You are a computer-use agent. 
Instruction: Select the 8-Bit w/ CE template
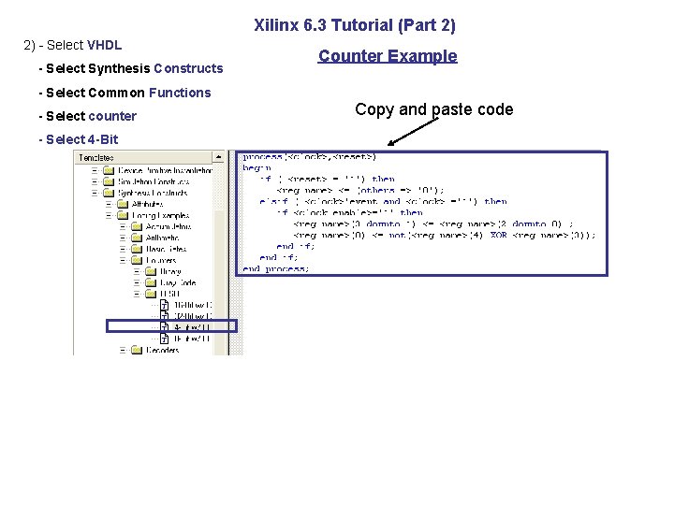click(192, 339)
